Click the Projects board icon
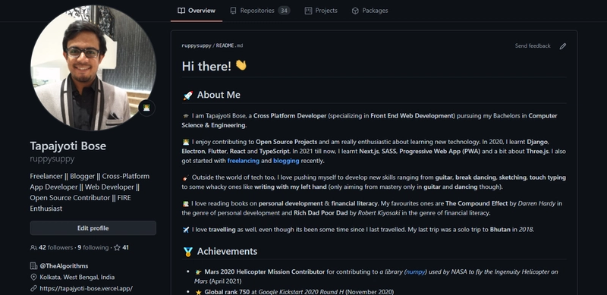Image resolution: width=607 pixels, height=295 pixels. pos(308,11)
